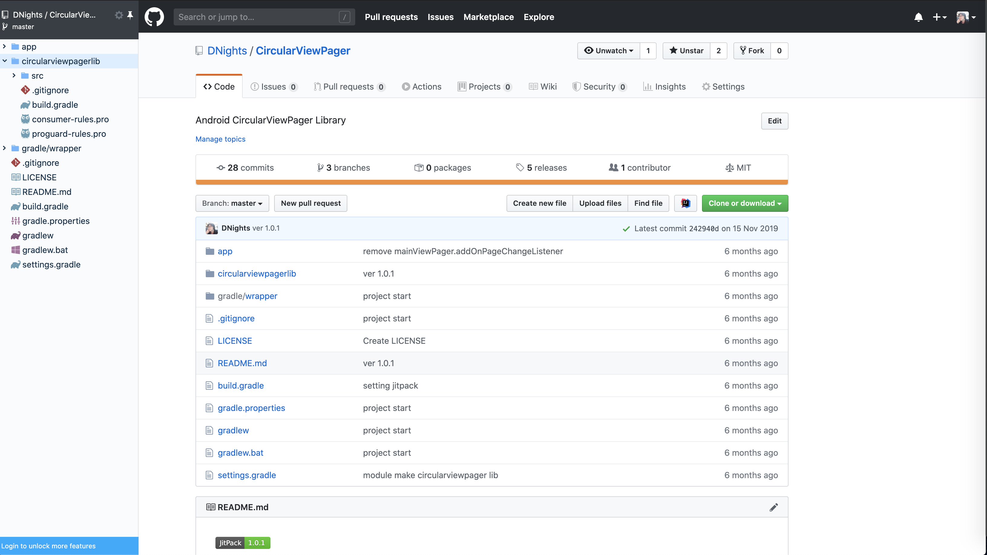
Task: Edit README.md with pencil icon
Action: click(774, 507)
